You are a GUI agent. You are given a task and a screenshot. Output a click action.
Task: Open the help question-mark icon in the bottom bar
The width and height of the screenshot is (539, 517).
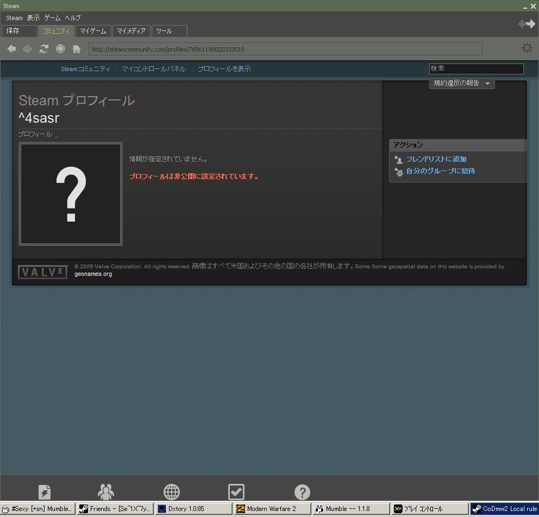coord(302,492)
